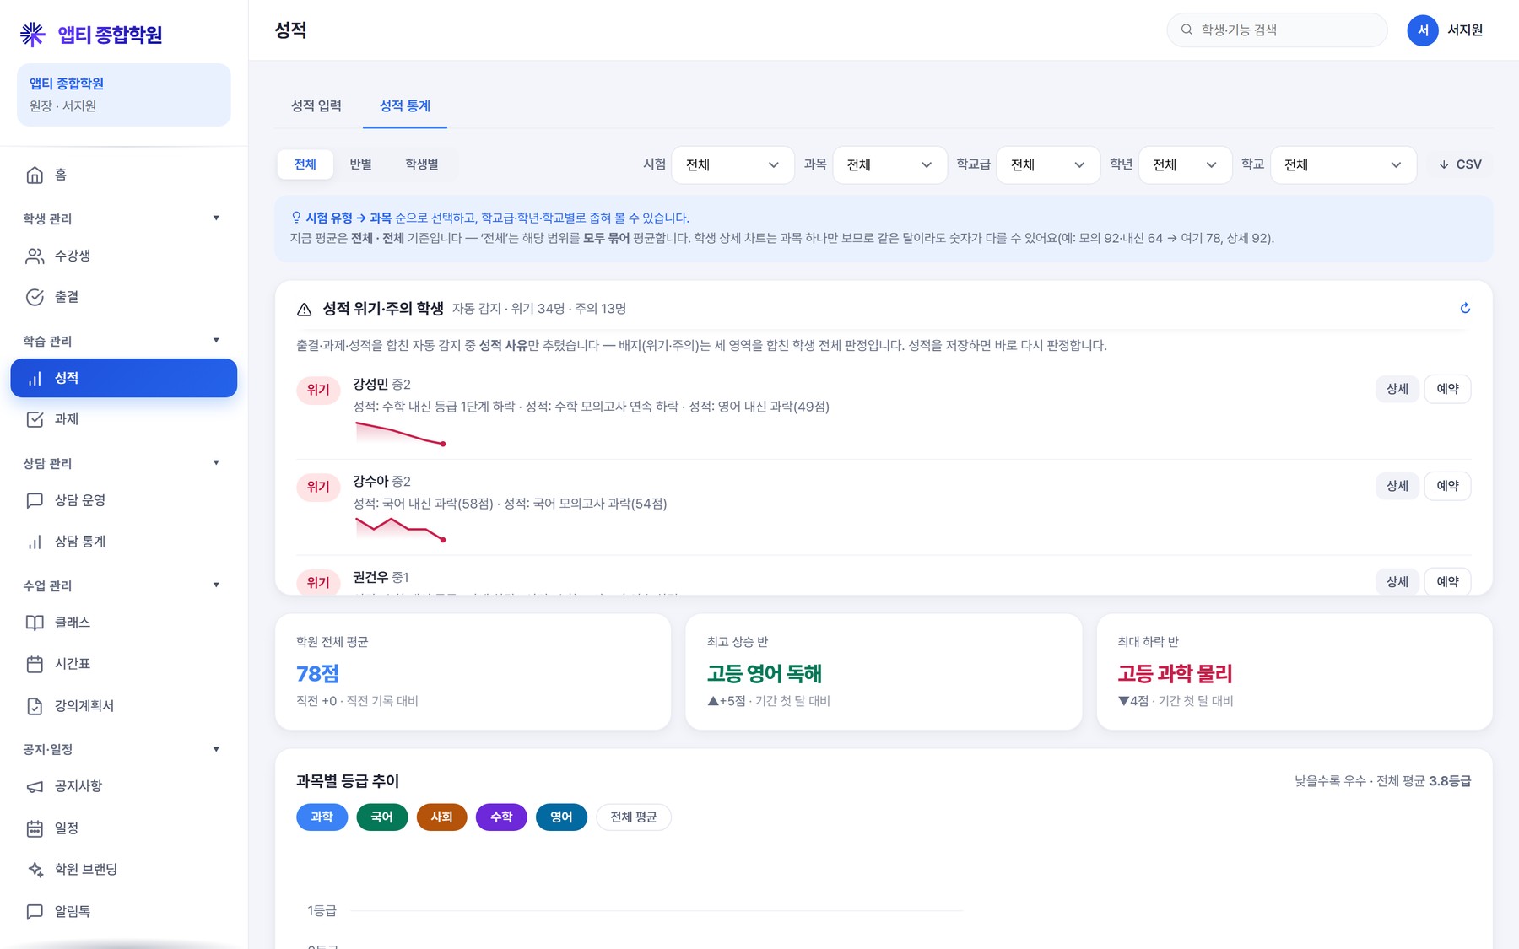Click the search magnifier icon
Image resolution: width=1519 pixels, height=949 pixels.
pos(1187,30)
